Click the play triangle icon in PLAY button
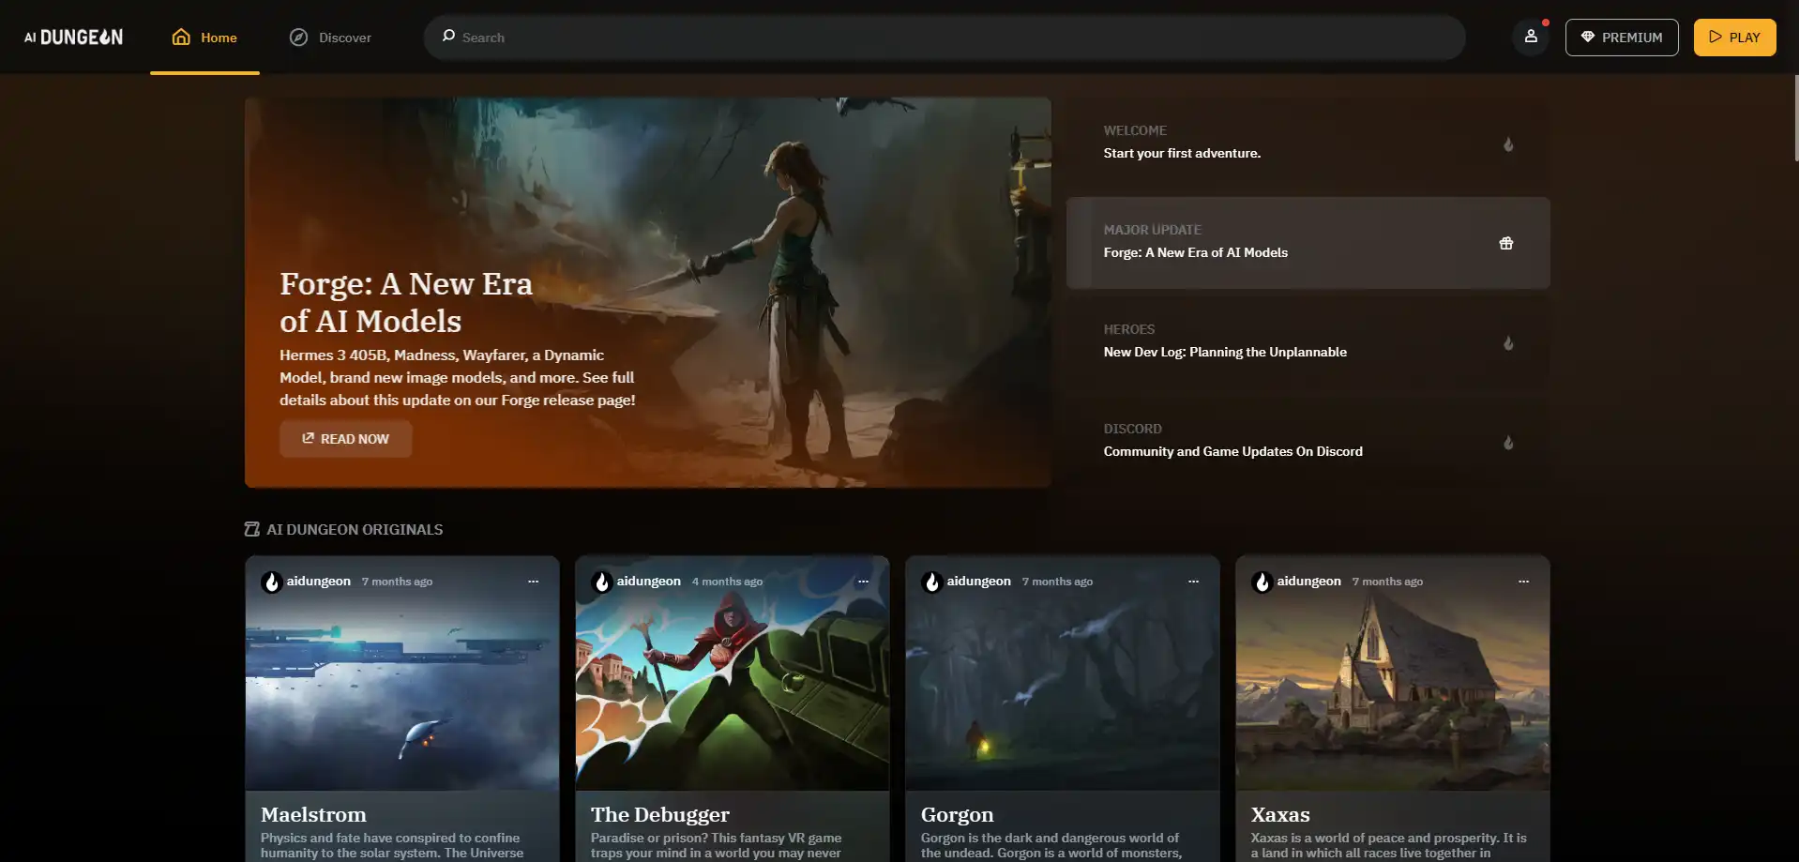The width and height of the screenshot is (1799, 862). [x=1716, y=37]
